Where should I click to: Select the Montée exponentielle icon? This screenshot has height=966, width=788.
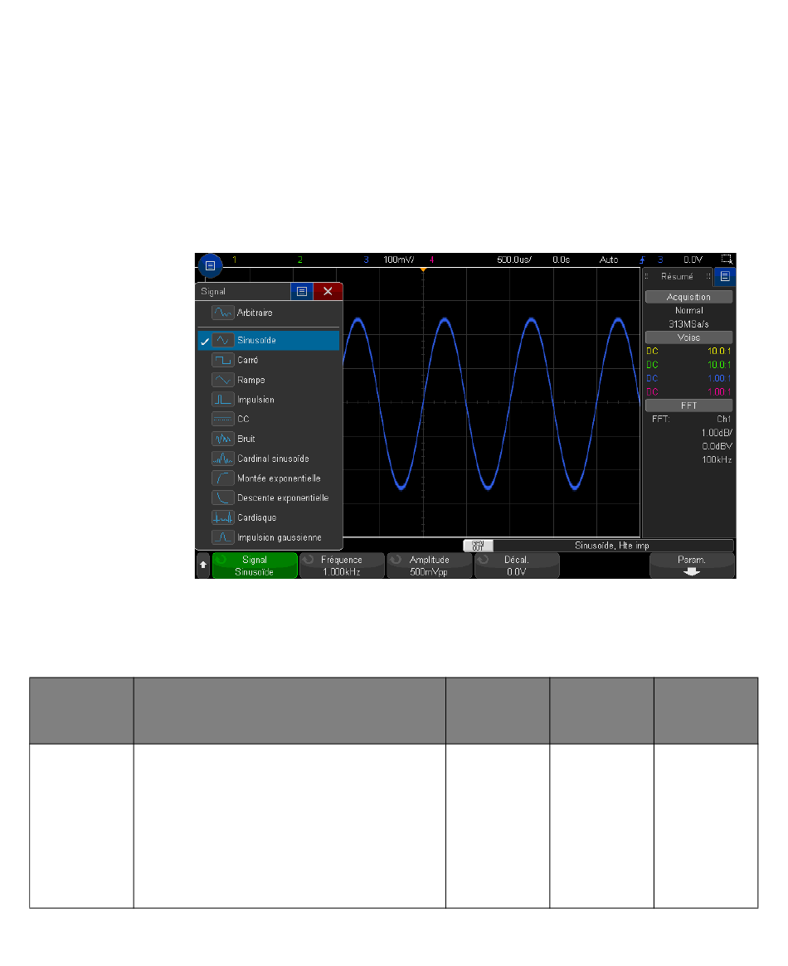(x=222, y=478)
